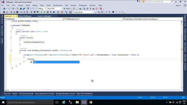Click the account picture icon beside Sign in

(185, 6)
